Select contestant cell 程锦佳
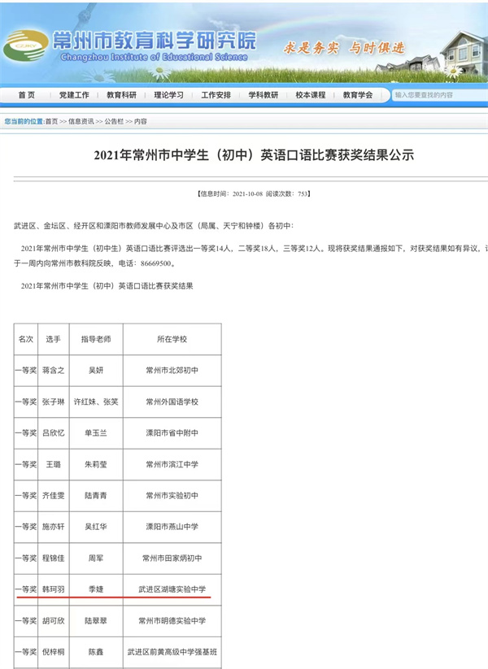Screen dimensions: 488x669 [54, 558]
